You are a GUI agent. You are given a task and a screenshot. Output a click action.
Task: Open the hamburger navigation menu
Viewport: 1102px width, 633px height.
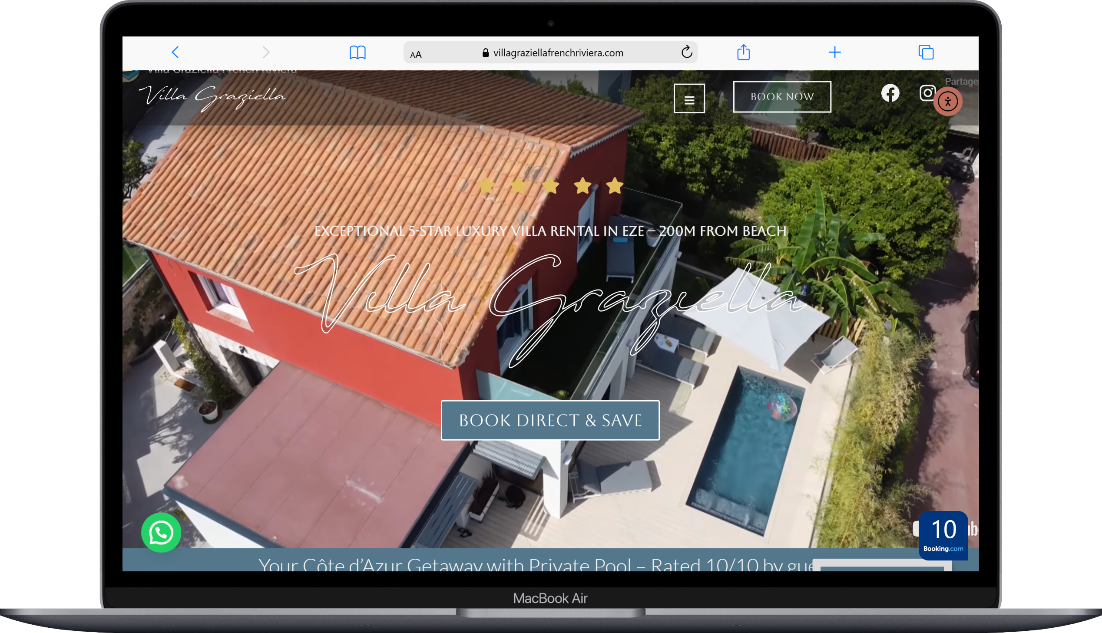[x=689, y=99]
